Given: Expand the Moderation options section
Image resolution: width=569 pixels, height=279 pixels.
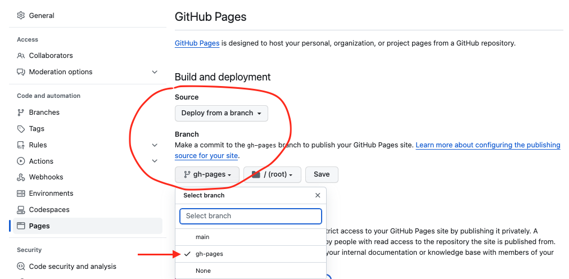Looking at the screenshot, I should click(x=155, y=72).
